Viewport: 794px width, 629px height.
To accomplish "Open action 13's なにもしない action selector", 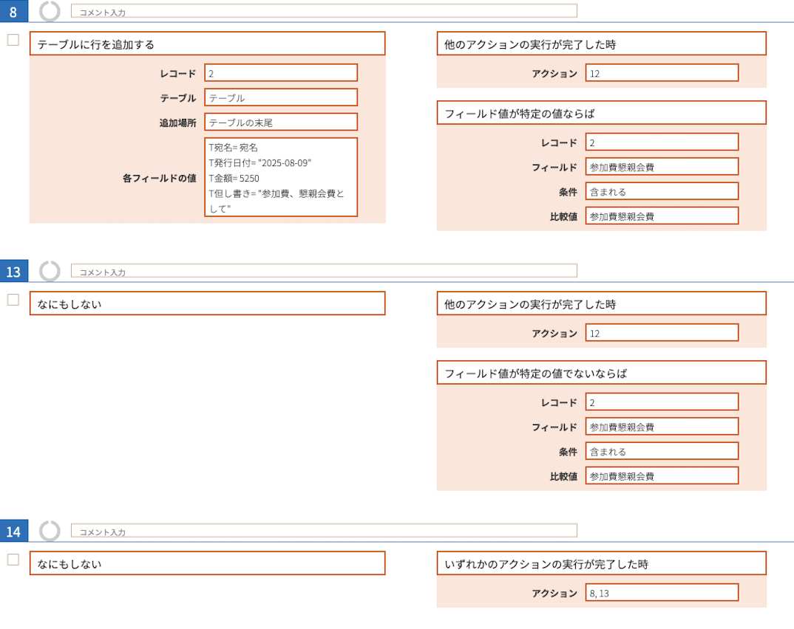I will [208, 303].
